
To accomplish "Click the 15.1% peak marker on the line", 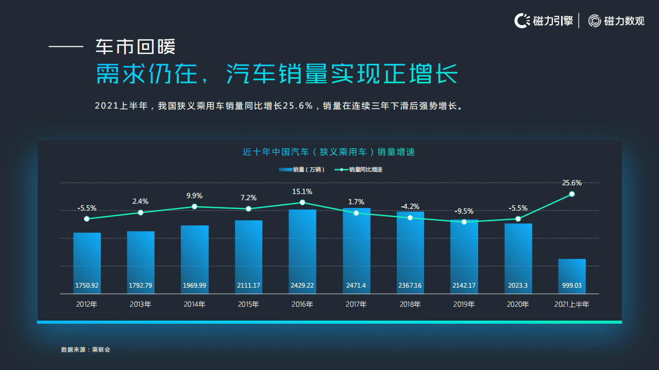I will (x=302, y=203).
